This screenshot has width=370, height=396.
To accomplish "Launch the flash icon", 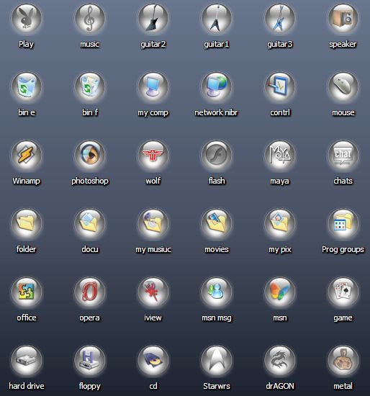I will pos(217,155).
